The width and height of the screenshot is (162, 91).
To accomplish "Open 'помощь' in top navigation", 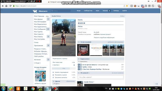I will 116,11.
